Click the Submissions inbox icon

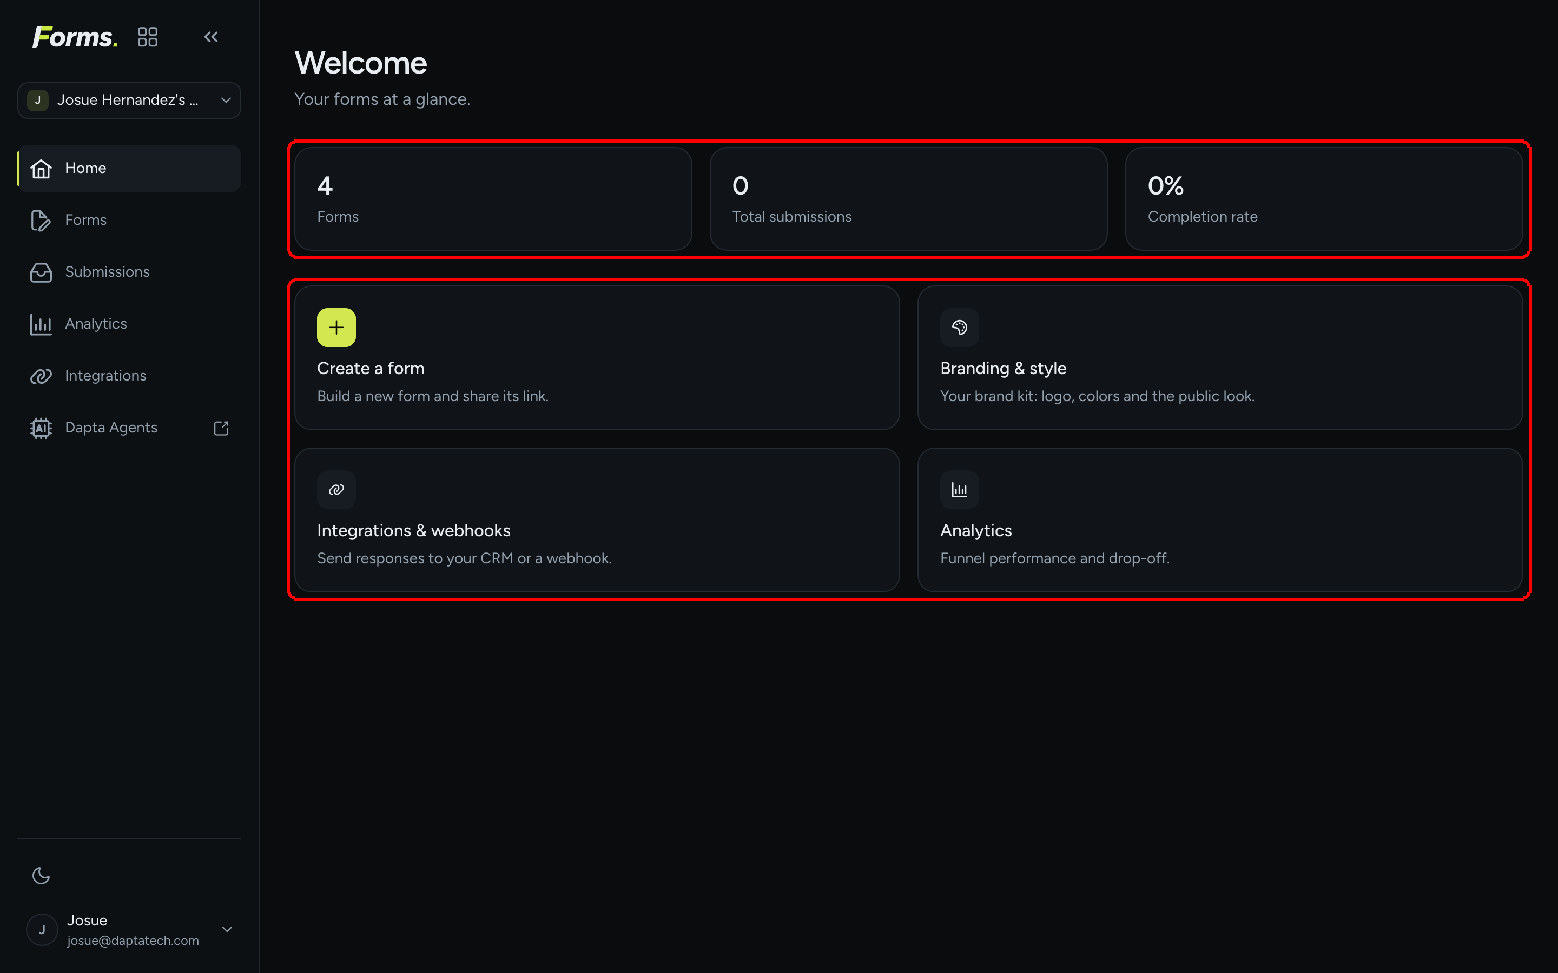point(41,272)
